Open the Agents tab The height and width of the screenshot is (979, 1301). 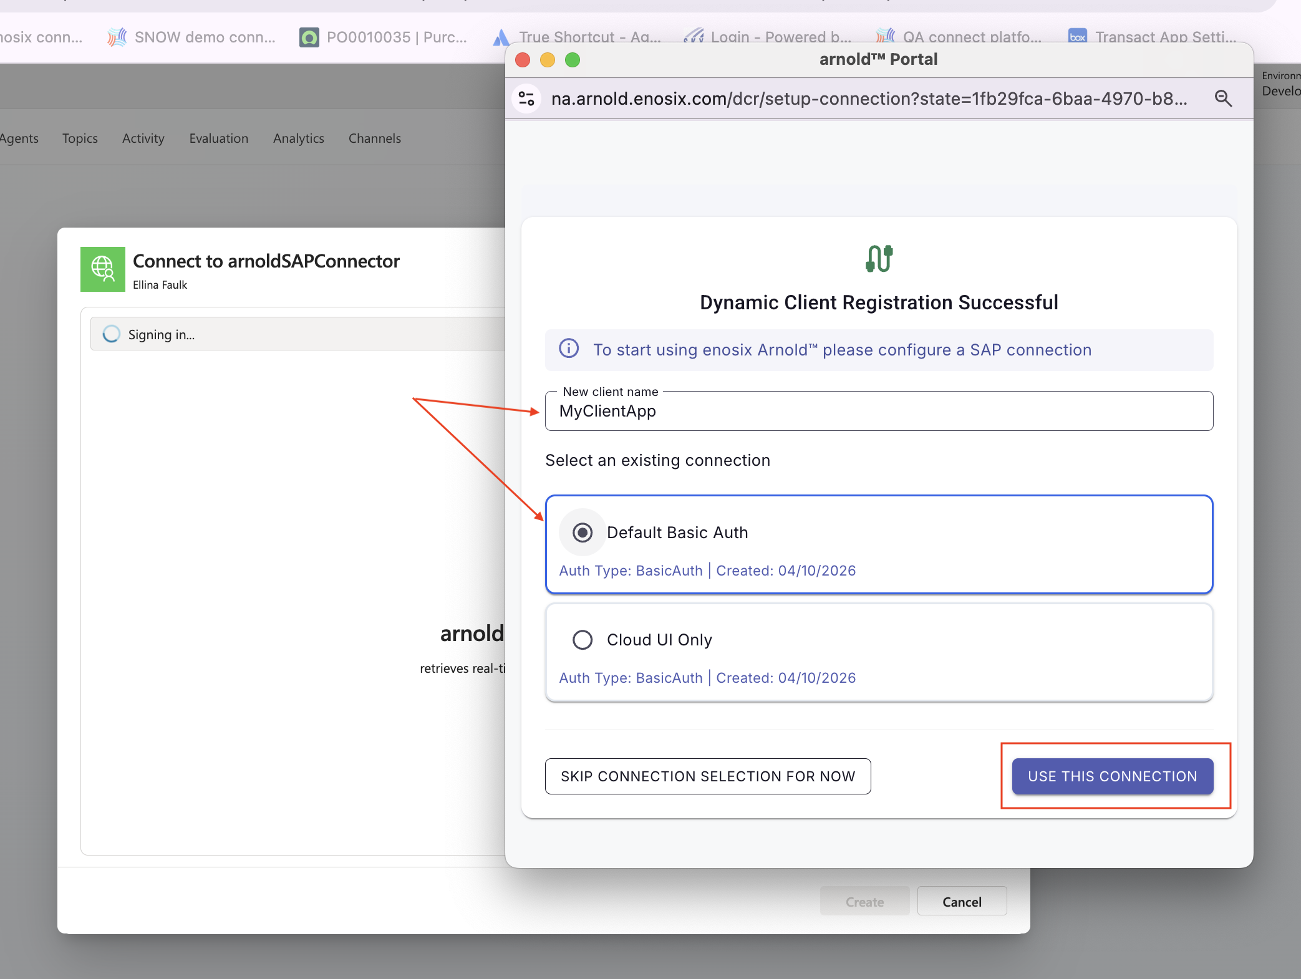coord(19,138)
